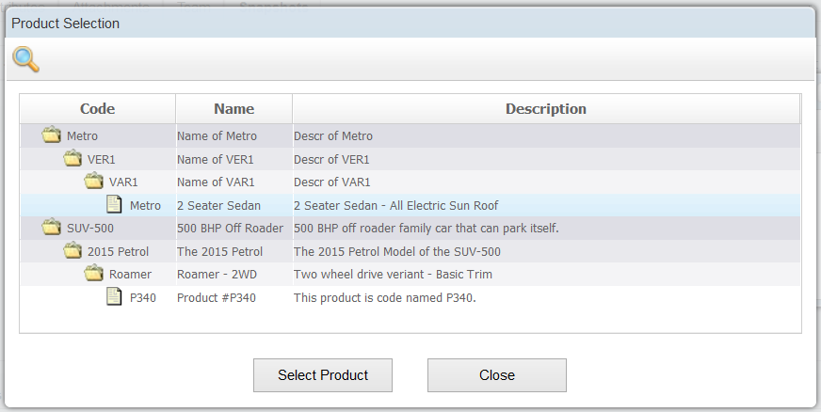
Task: Click the Metro root folder icon
Action: pos(52,135)
